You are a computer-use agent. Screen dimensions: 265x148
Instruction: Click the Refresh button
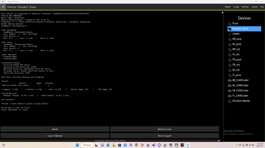pos(55,129)
